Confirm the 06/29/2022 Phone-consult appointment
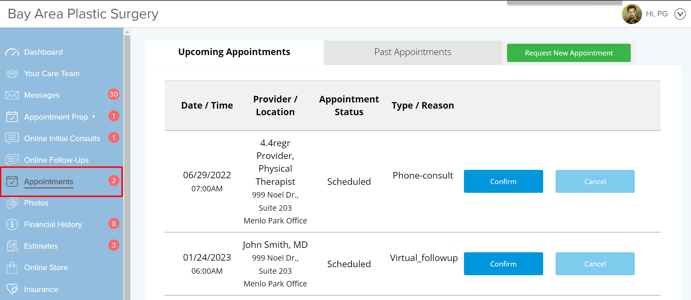Screen dimensions: 691x300 (503, 181)
